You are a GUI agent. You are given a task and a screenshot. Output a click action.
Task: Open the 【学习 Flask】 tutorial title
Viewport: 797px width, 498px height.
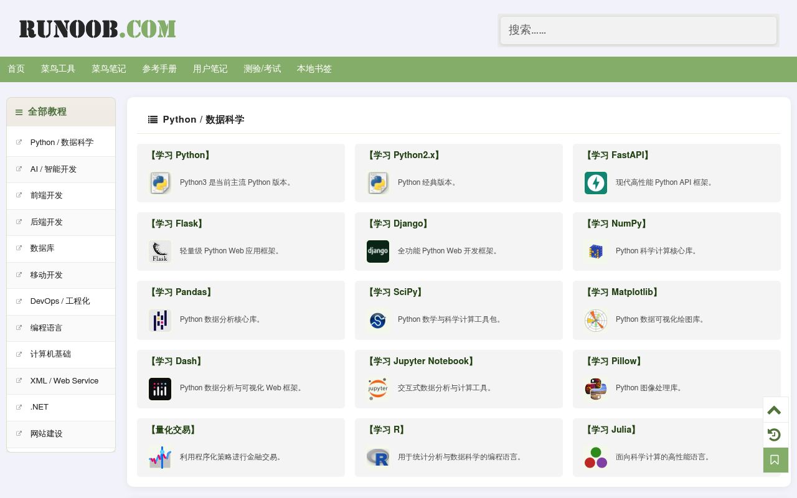176,223
